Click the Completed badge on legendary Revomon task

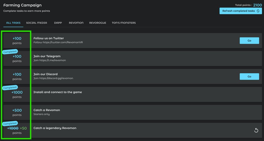pos(10,124)
